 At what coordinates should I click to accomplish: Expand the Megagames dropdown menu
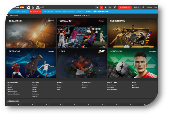[69, 11]
